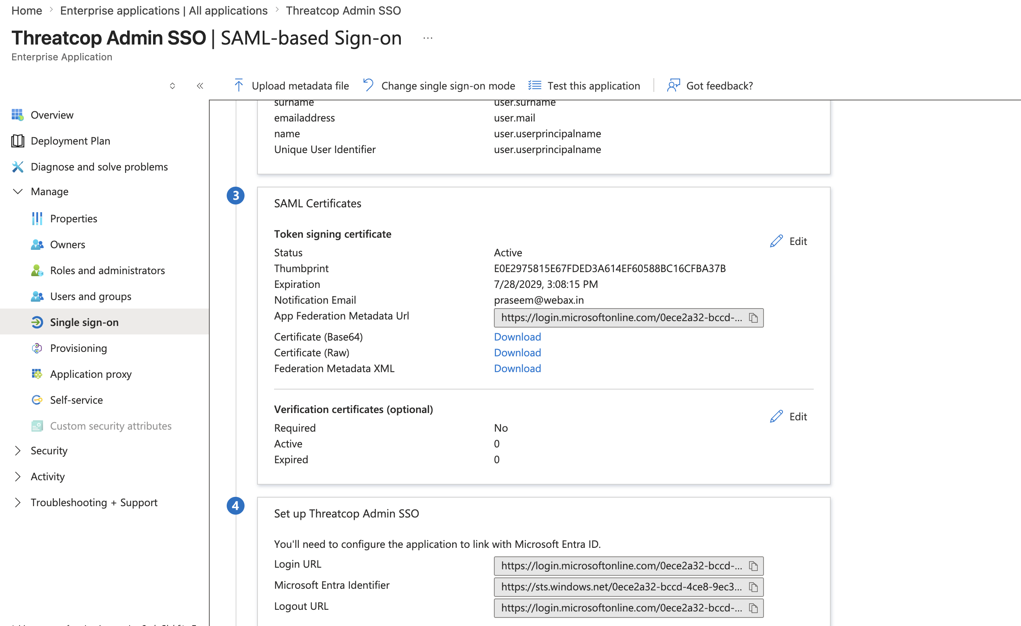Click Upload metadata file button

(x=291, y=85)
